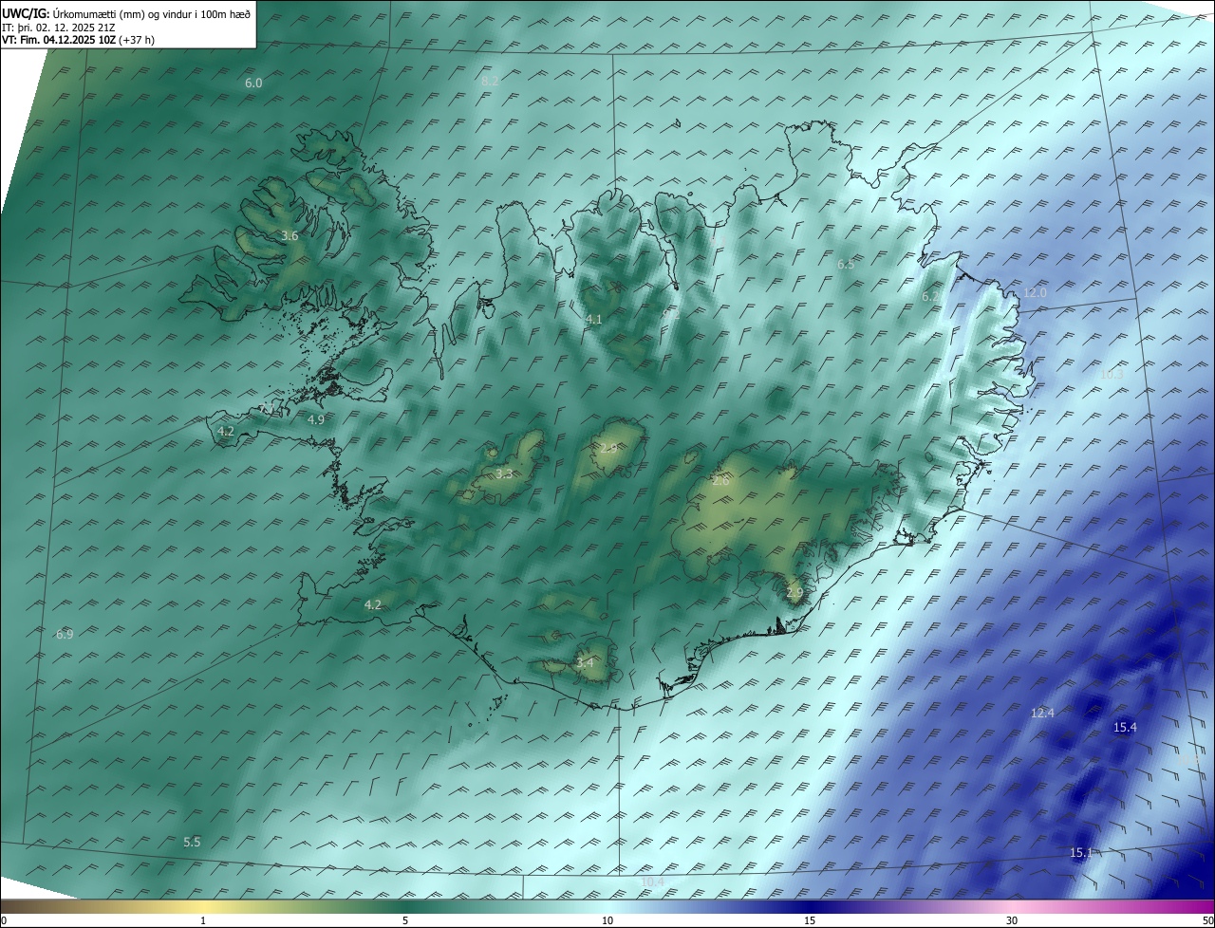This screenshot has height=928, width=1215.
Task: Click the 12.0 value off the east coast
Action: click(x=1035, y=293)
